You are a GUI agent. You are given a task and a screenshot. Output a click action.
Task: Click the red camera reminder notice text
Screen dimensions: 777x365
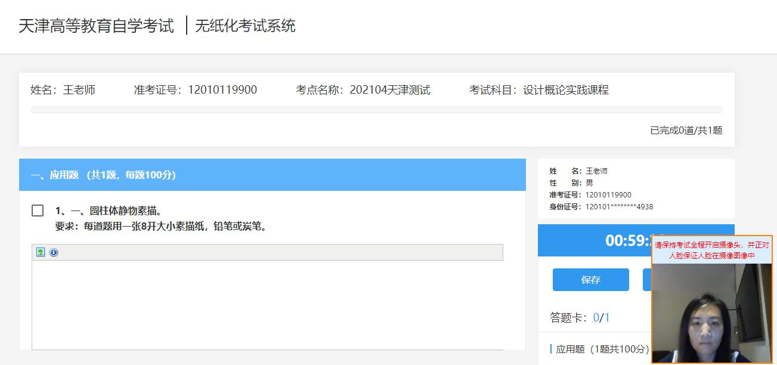[711, 250]
